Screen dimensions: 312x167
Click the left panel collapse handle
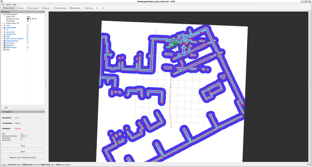pyautogui.click(x=46, y=87)
